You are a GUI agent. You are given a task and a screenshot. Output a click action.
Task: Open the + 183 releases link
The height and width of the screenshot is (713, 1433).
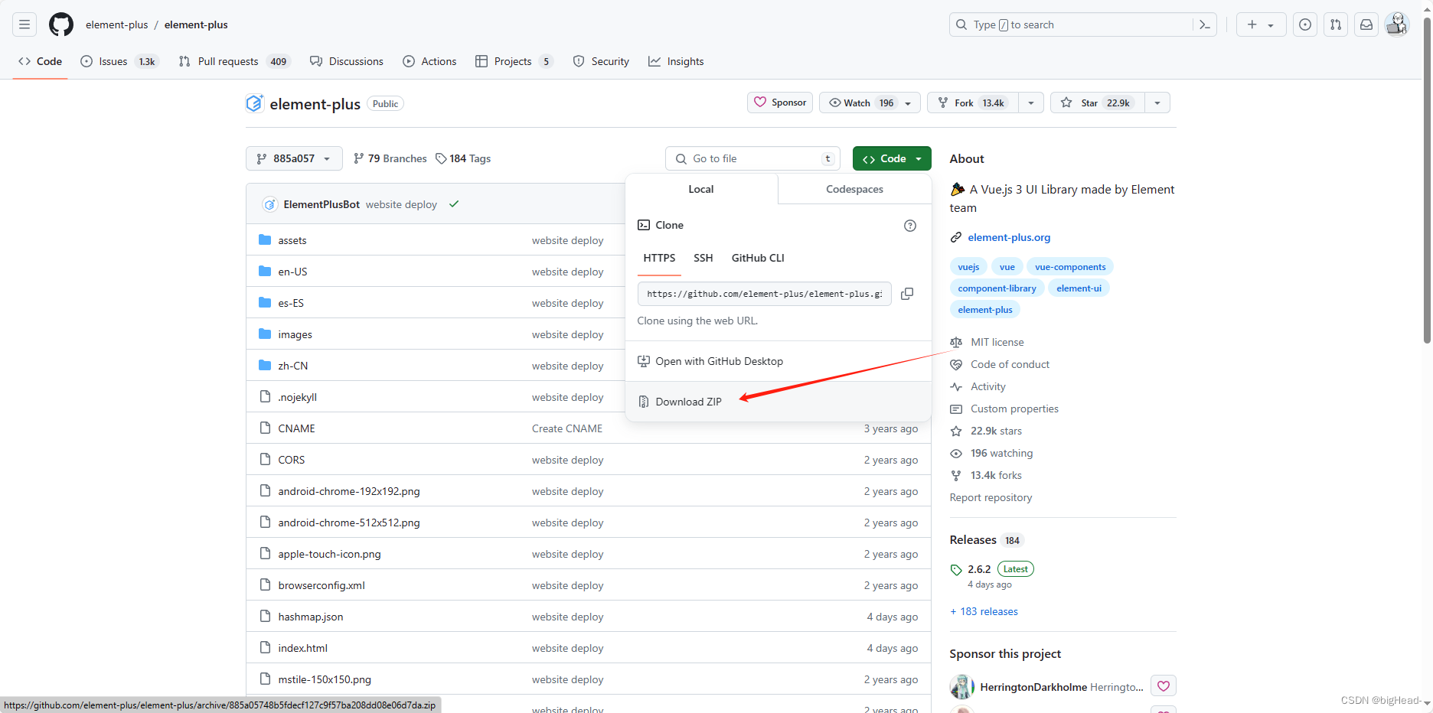[984, 611]
